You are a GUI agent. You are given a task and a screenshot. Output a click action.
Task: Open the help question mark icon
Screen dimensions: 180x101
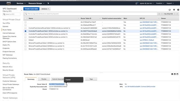(178, 10)
